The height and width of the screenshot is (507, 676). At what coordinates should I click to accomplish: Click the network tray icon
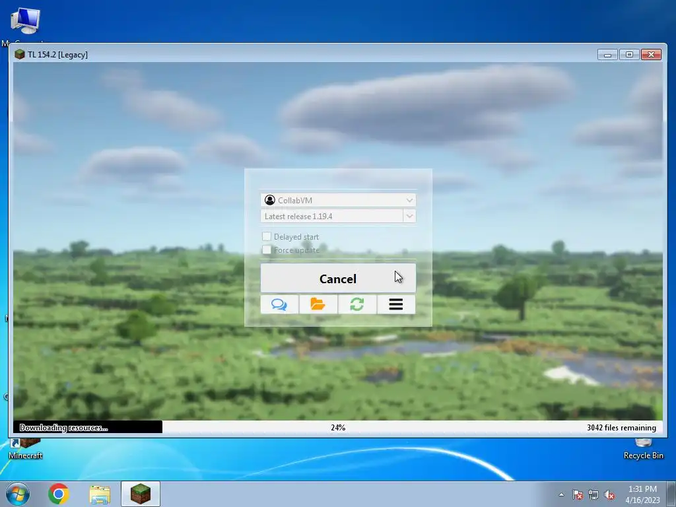[593, 494]
